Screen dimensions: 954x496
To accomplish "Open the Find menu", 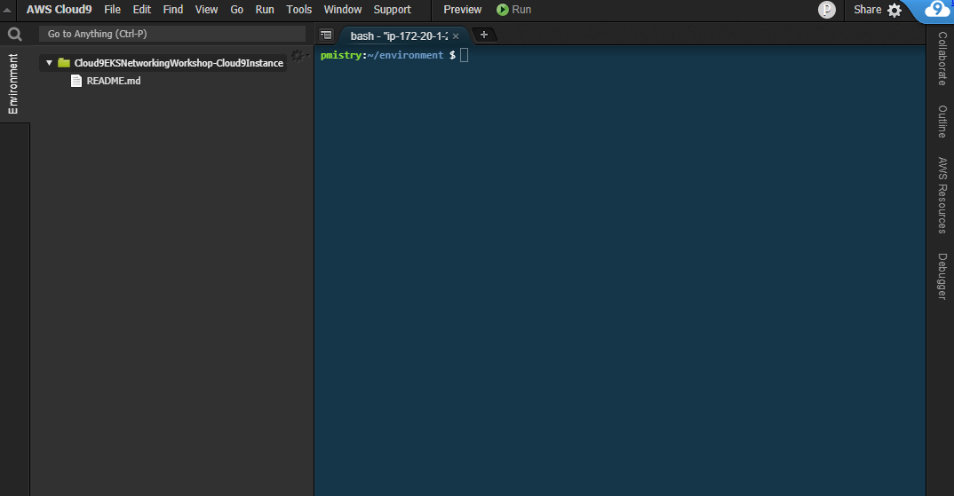I will (x=173, y=10).
